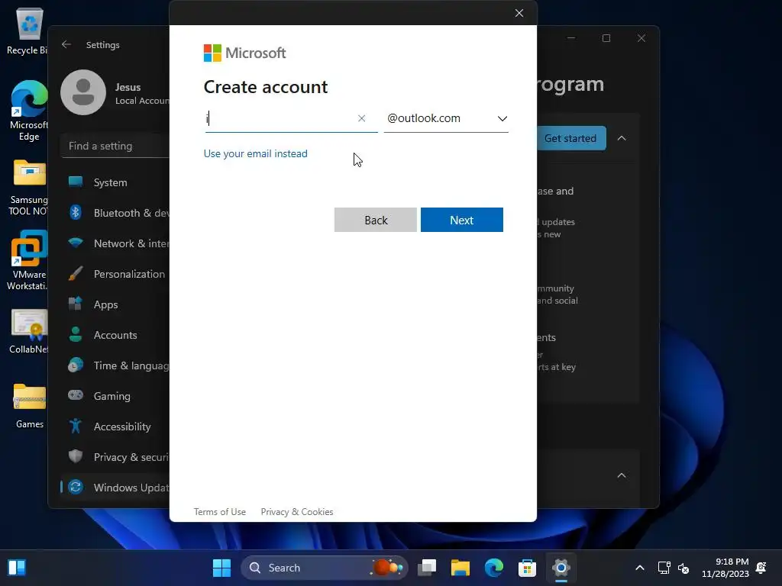Open Microsoft Store from the taskbar
The height and width of the screenshot is (586, 782).
[x=527, y=568]
